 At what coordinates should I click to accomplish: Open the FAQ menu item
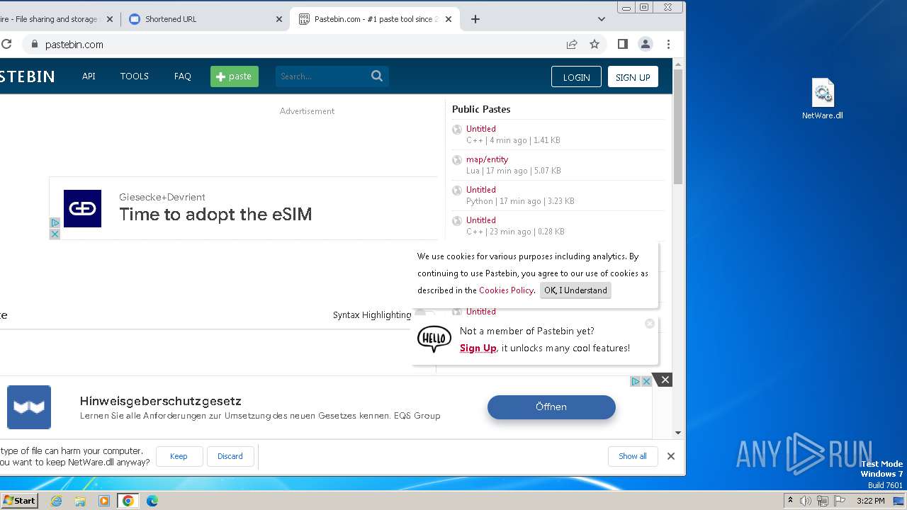point(183,76)
